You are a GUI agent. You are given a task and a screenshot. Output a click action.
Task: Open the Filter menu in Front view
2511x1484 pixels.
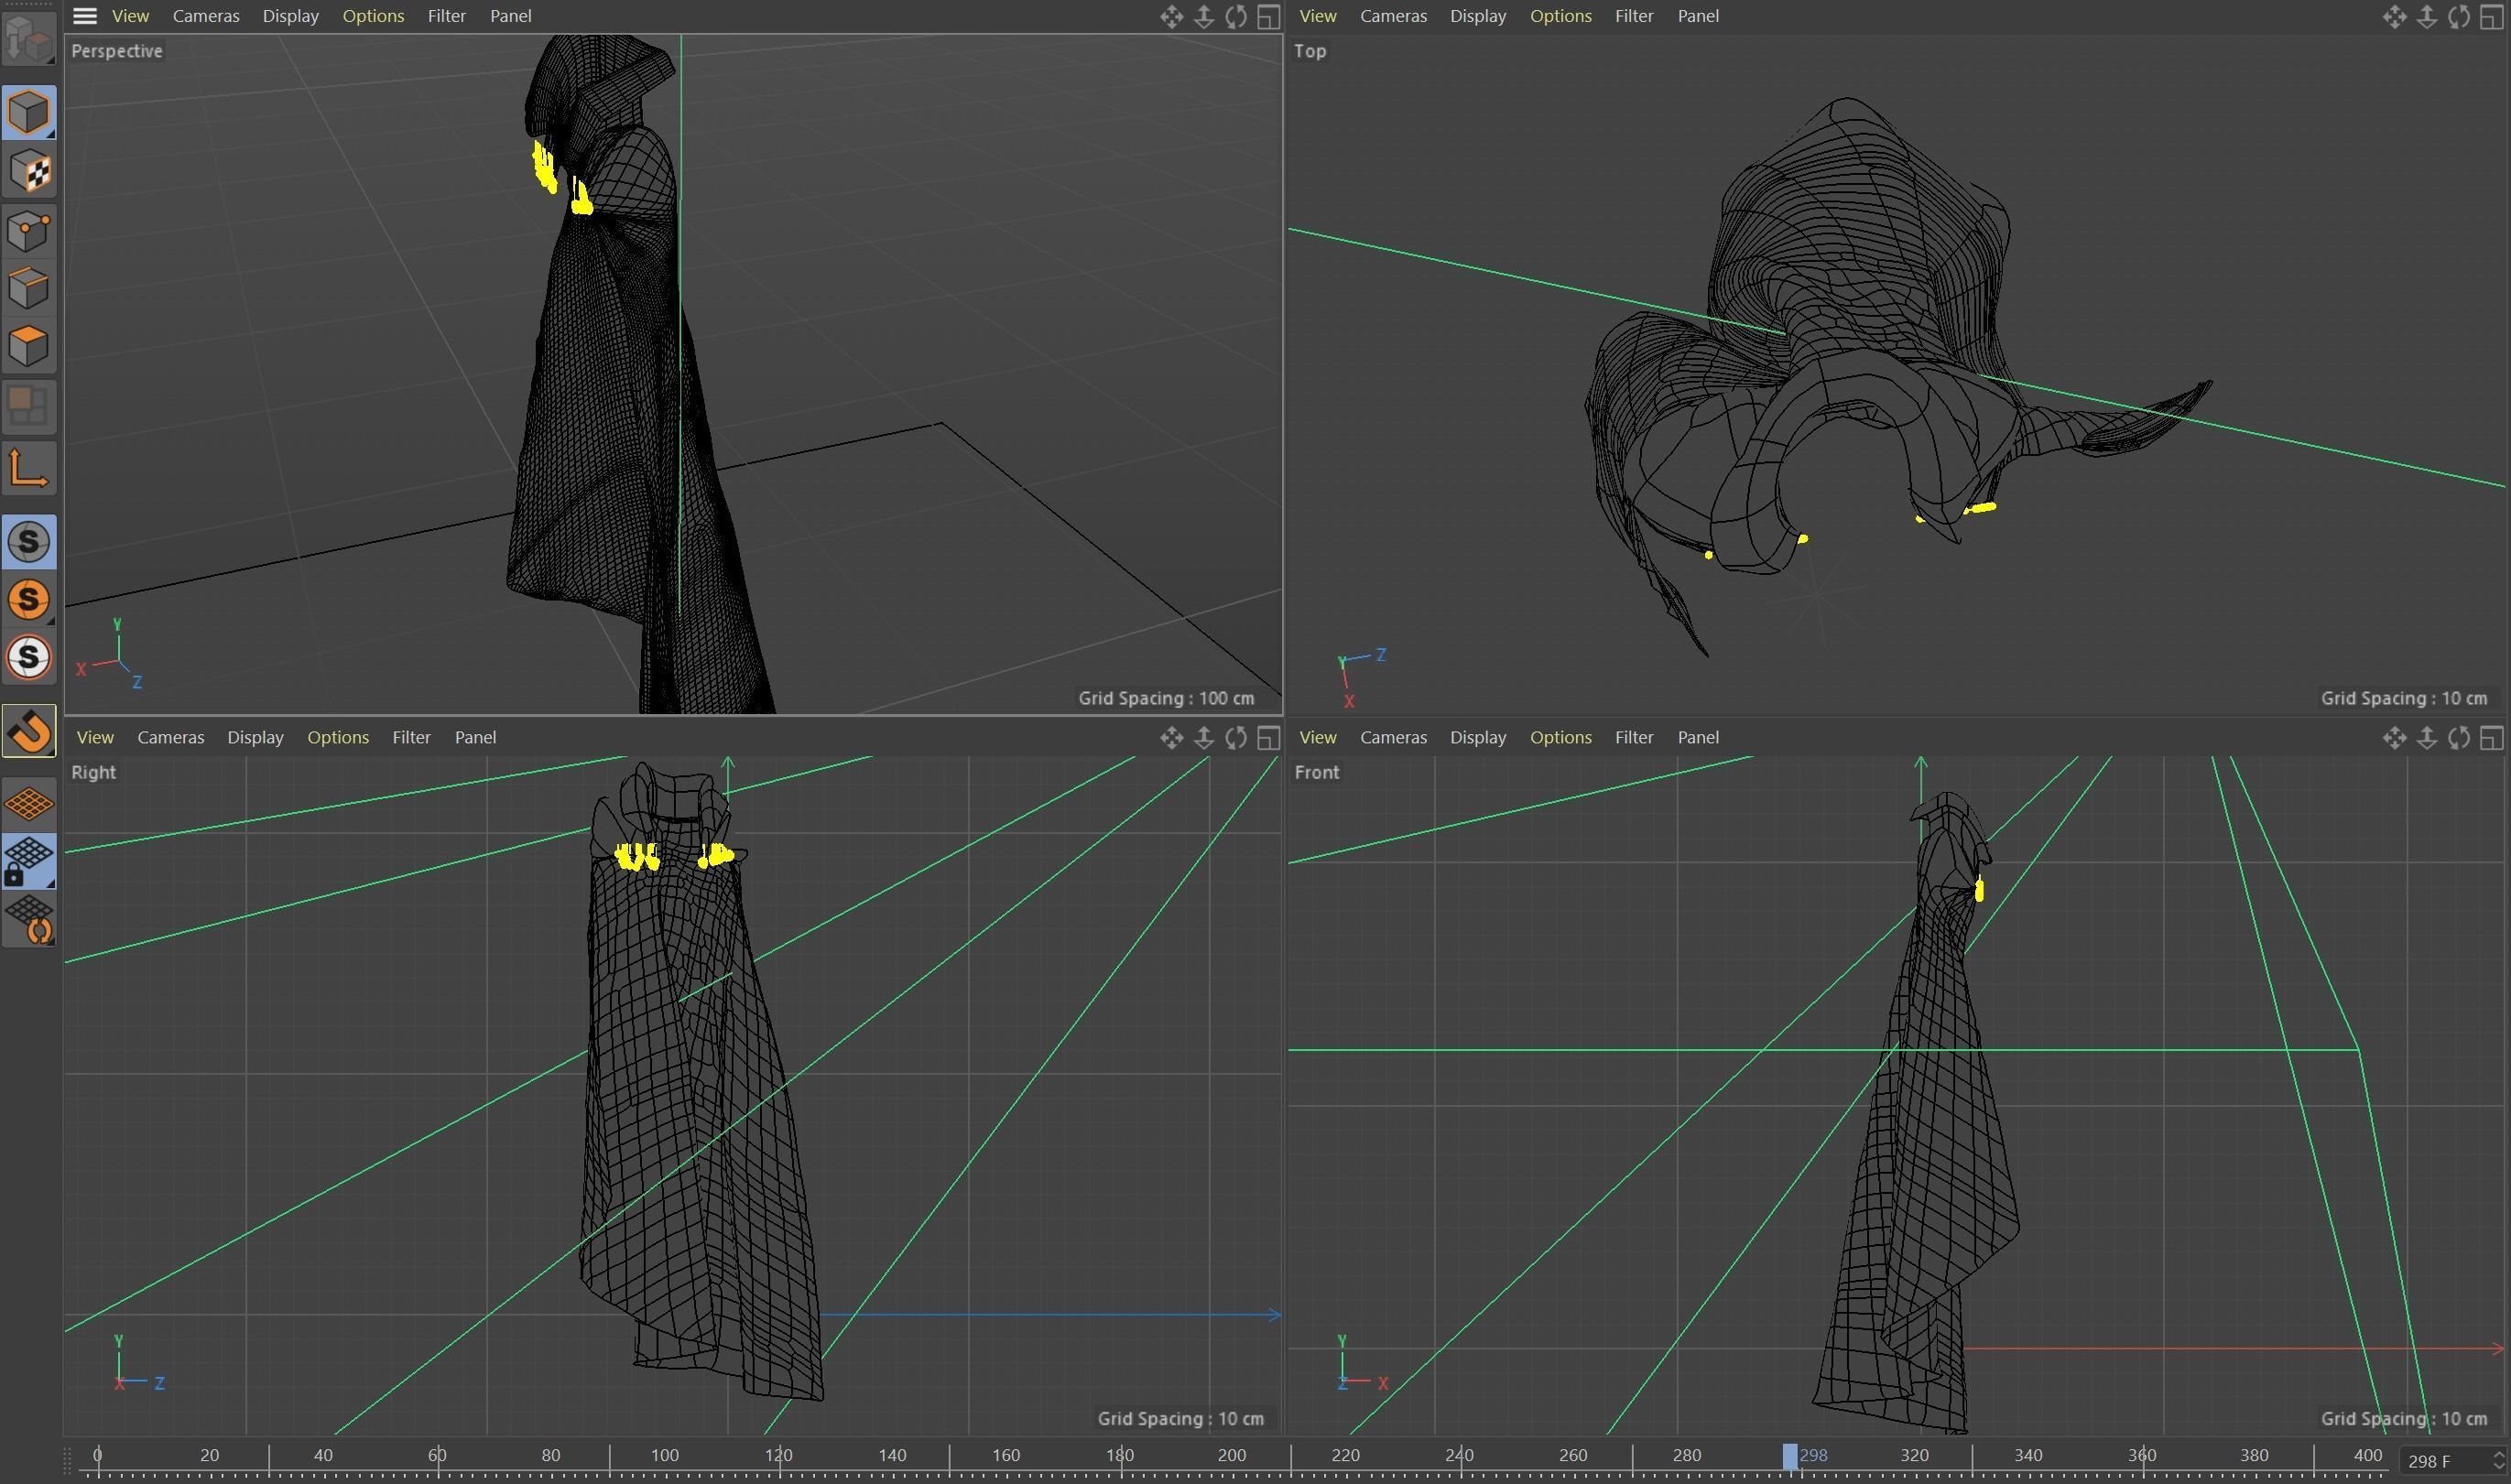click(x=1634, y=737)
